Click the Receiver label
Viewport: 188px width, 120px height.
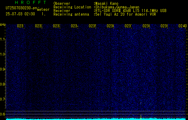(62, 11)
